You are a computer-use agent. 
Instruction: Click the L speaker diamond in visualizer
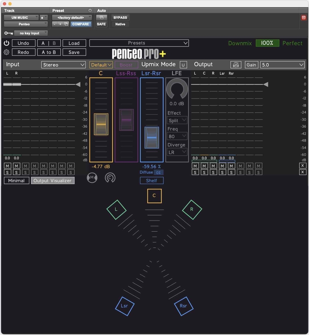pyautogui.click(x=116, y=210)
